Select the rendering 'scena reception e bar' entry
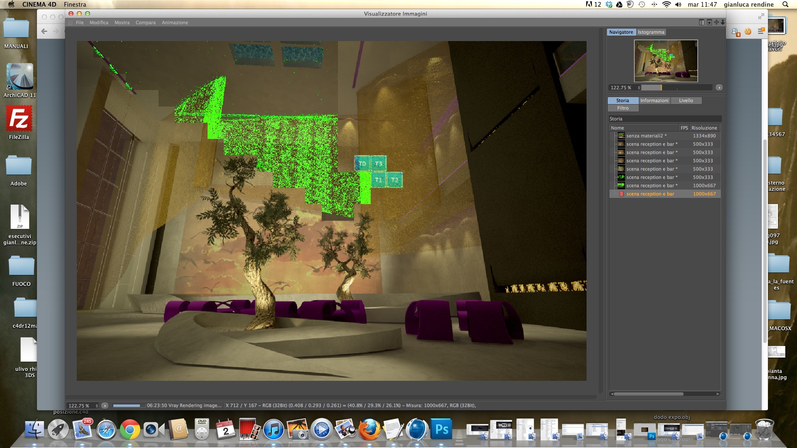 tap(650, 194)
